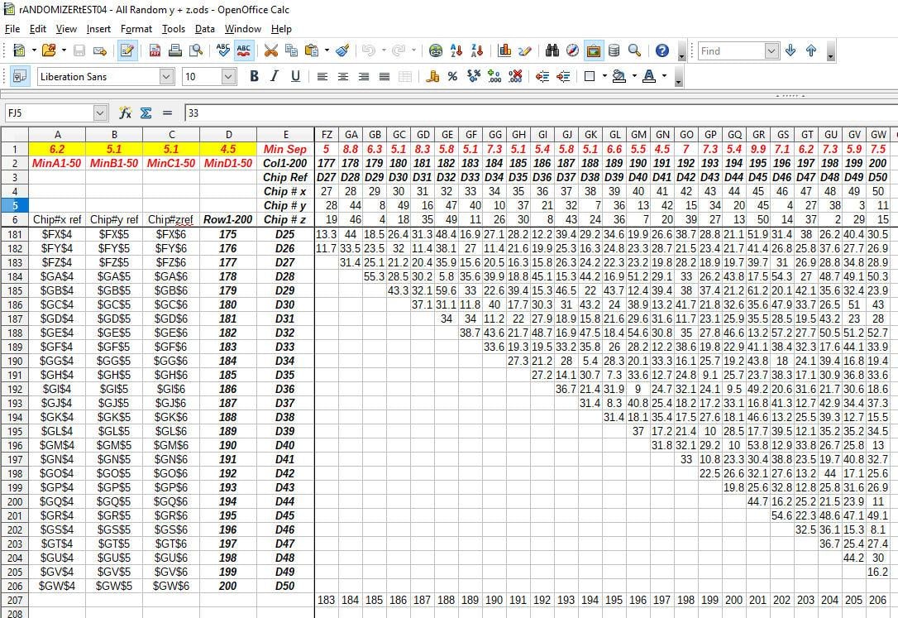Image resolution: width=898 pixels, height=618 pixels.
Task: Click the Paste clipboard icon
Action: click(x=312, y=51)
